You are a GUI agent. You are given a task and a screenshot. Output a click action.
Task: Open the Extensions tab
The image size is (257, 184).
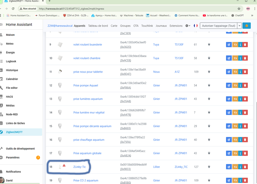pos(176,26)
